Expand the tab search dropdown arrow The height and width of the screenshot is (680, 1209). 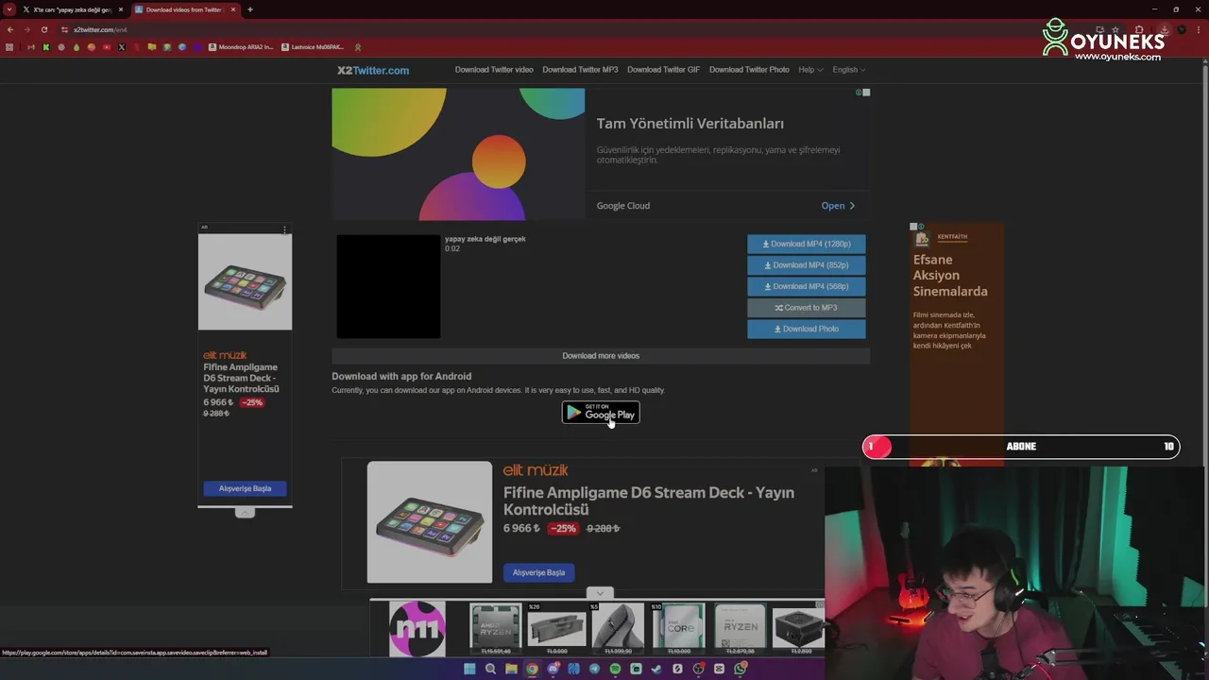point(9,9)
